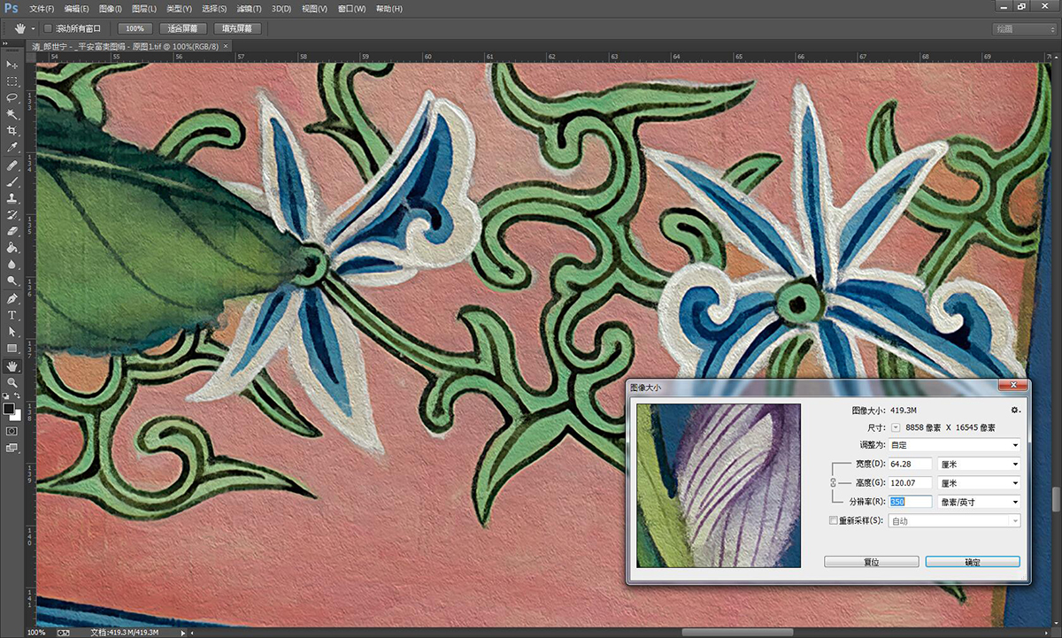Open the resolution unit dropdown
Viewport: 1062px width, 638px height.
pos(979,502)
